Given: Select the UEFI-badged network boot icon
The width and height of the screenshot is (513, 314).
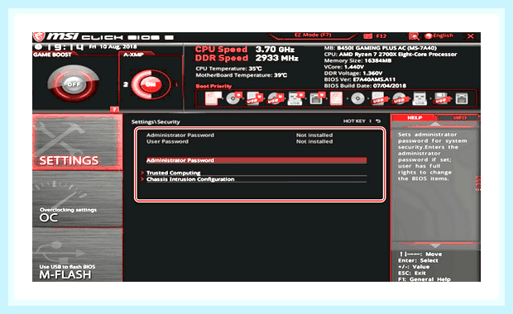Looking at the screenshot, I should 317,98.
